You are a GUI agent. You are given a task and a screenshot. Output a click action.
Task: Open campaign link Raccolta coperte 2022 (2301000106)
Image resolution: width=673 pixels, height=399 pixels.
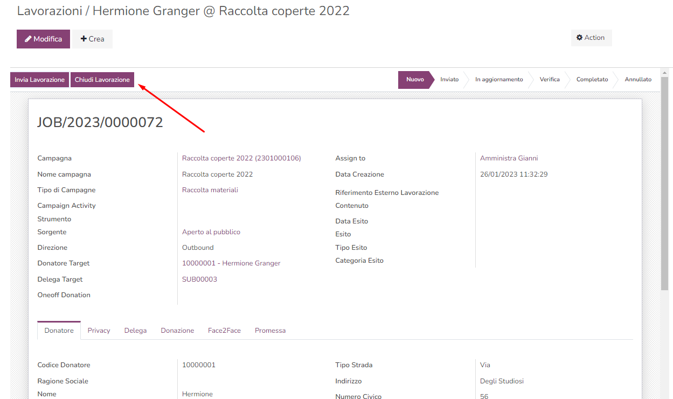[x=241, y=158]
